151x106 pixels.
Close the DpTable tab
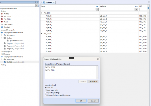[54, 3]
